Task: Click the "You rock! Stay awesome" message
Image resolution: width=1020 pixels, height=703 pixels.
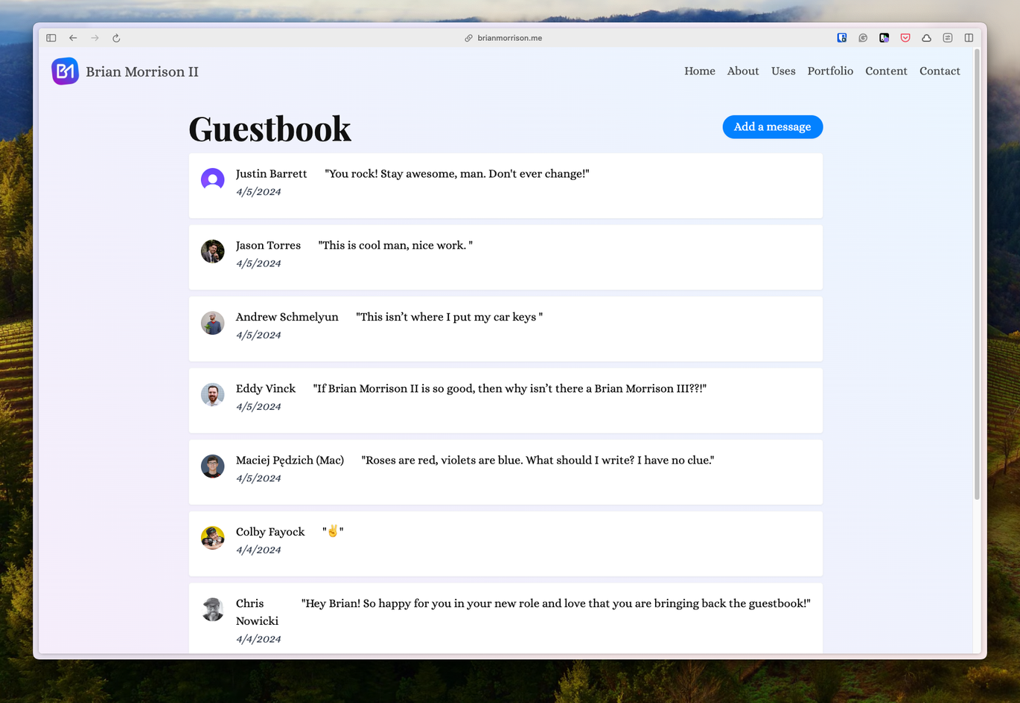Action: [x=457, y=174]
